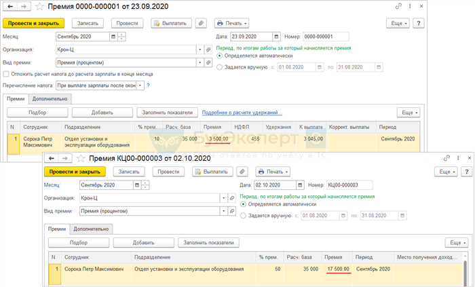Viewport: 475px width, 287px height.
Task: Open Печать dropdown in top window
Action: (232, 23)
